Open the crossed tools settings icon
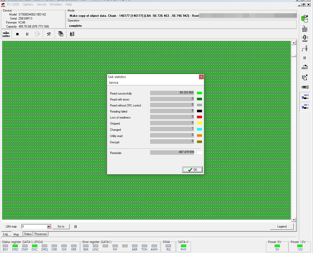The height and width of the screenshot is (253, 313). [x=49, y=34]
